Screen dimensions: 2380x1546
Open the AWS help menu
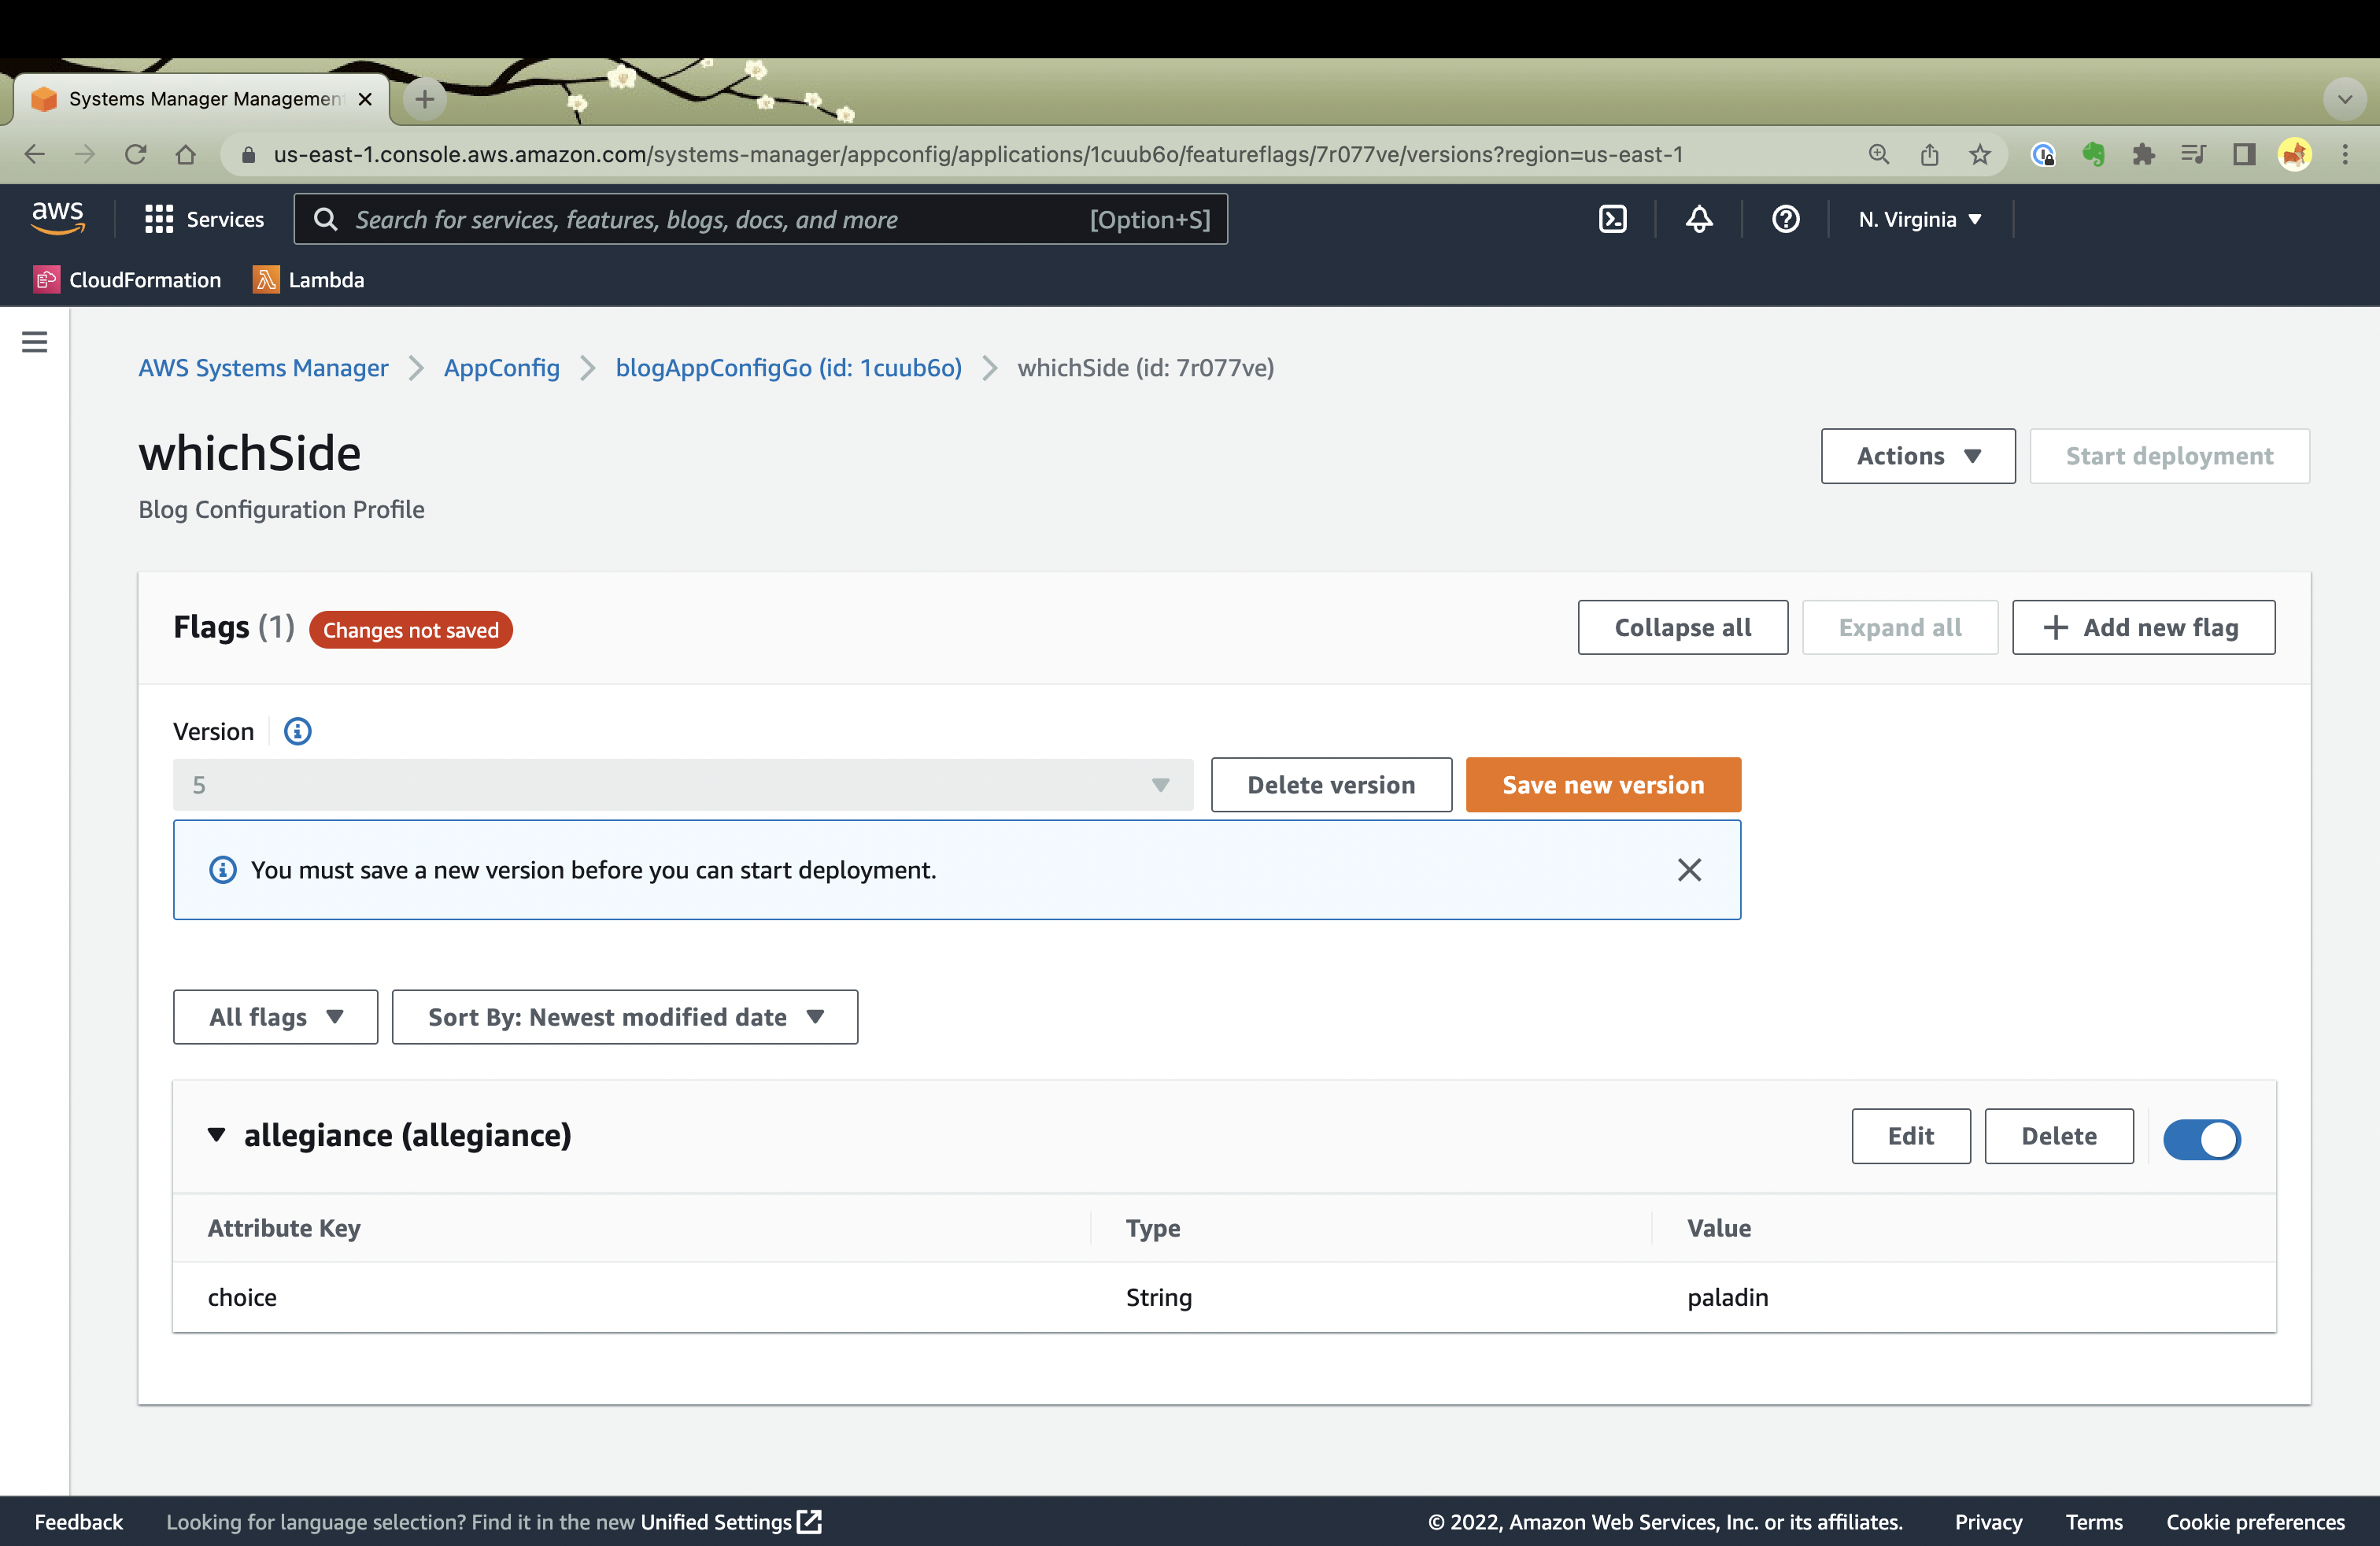pyautogui.click(x=1786, y=219)
